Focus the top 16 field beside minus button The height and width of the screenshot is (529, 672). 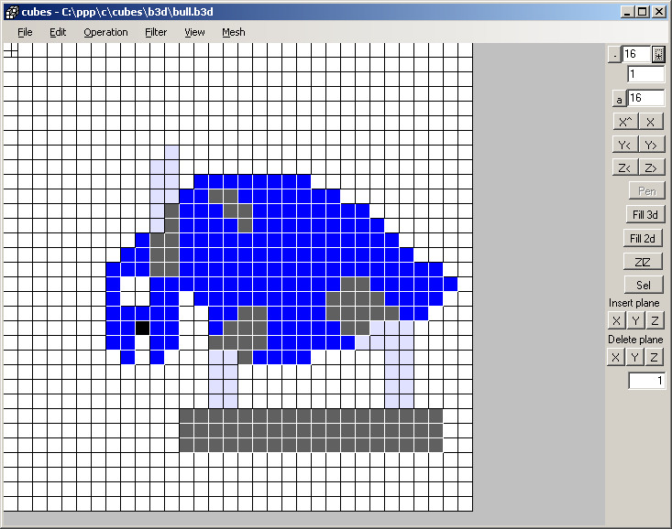tap(636, 54)
